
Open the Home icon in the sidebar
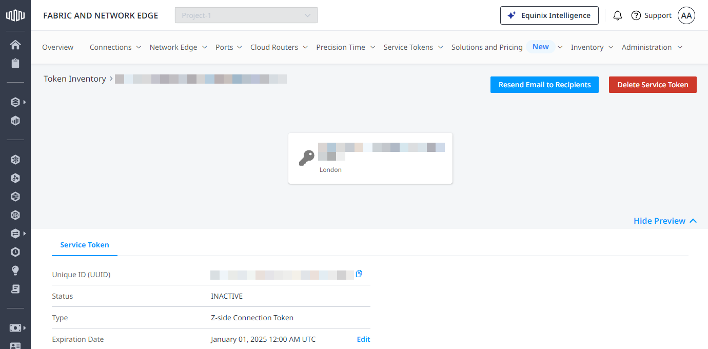[15, 45]
